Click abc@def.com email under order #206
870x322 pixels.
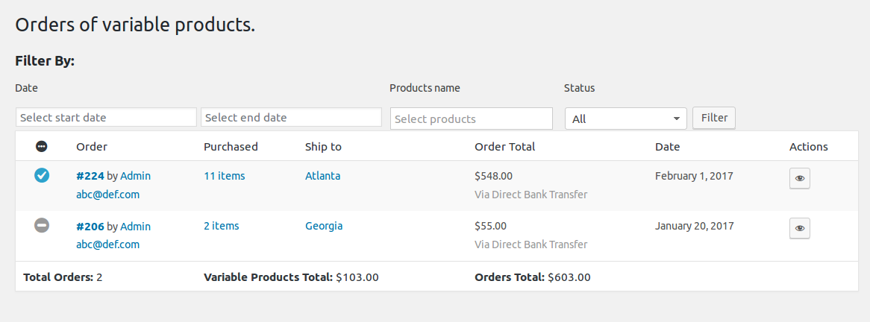[x=107, y=244]
